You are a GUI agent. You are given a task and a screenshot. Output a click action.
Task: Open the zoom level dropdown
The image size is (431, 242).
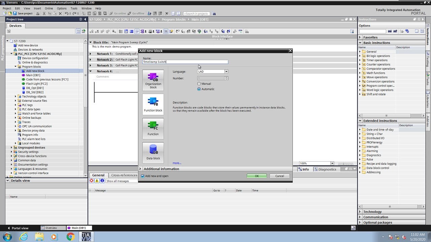point(332,163)
